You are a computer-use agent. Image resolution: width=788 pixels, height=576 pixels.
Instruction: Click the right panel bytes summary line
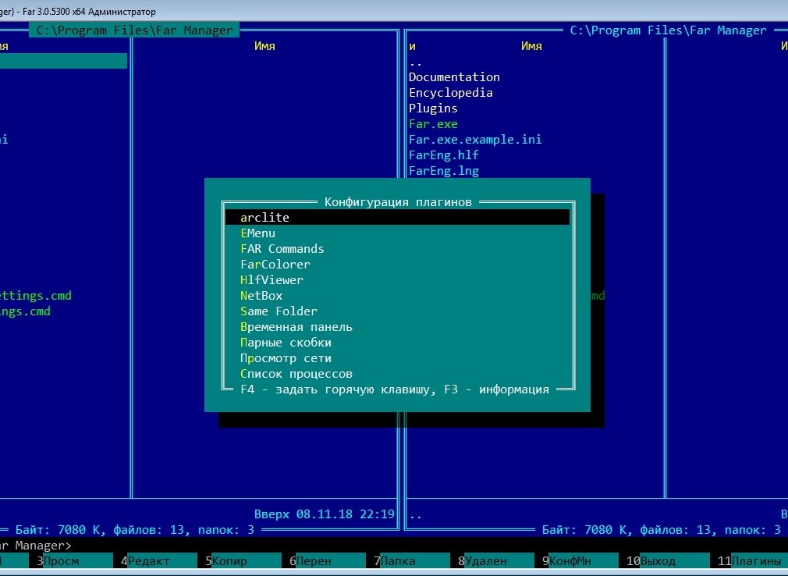pyautogui.click(x=662, y=529)
